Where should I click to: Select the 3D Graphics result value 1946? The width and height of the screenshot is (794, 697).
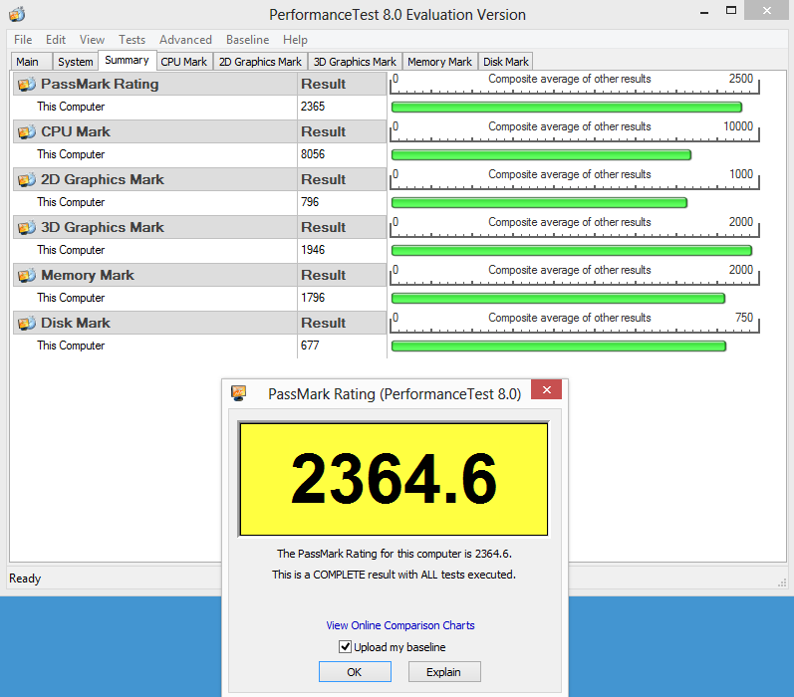313,250
